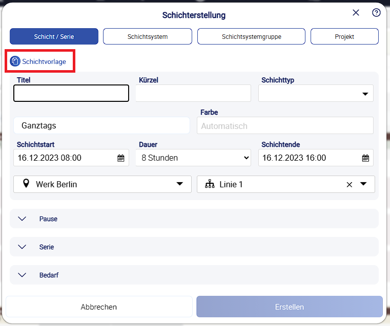Open Schichtstart calendar picker icon

click(x=121, y=158)
